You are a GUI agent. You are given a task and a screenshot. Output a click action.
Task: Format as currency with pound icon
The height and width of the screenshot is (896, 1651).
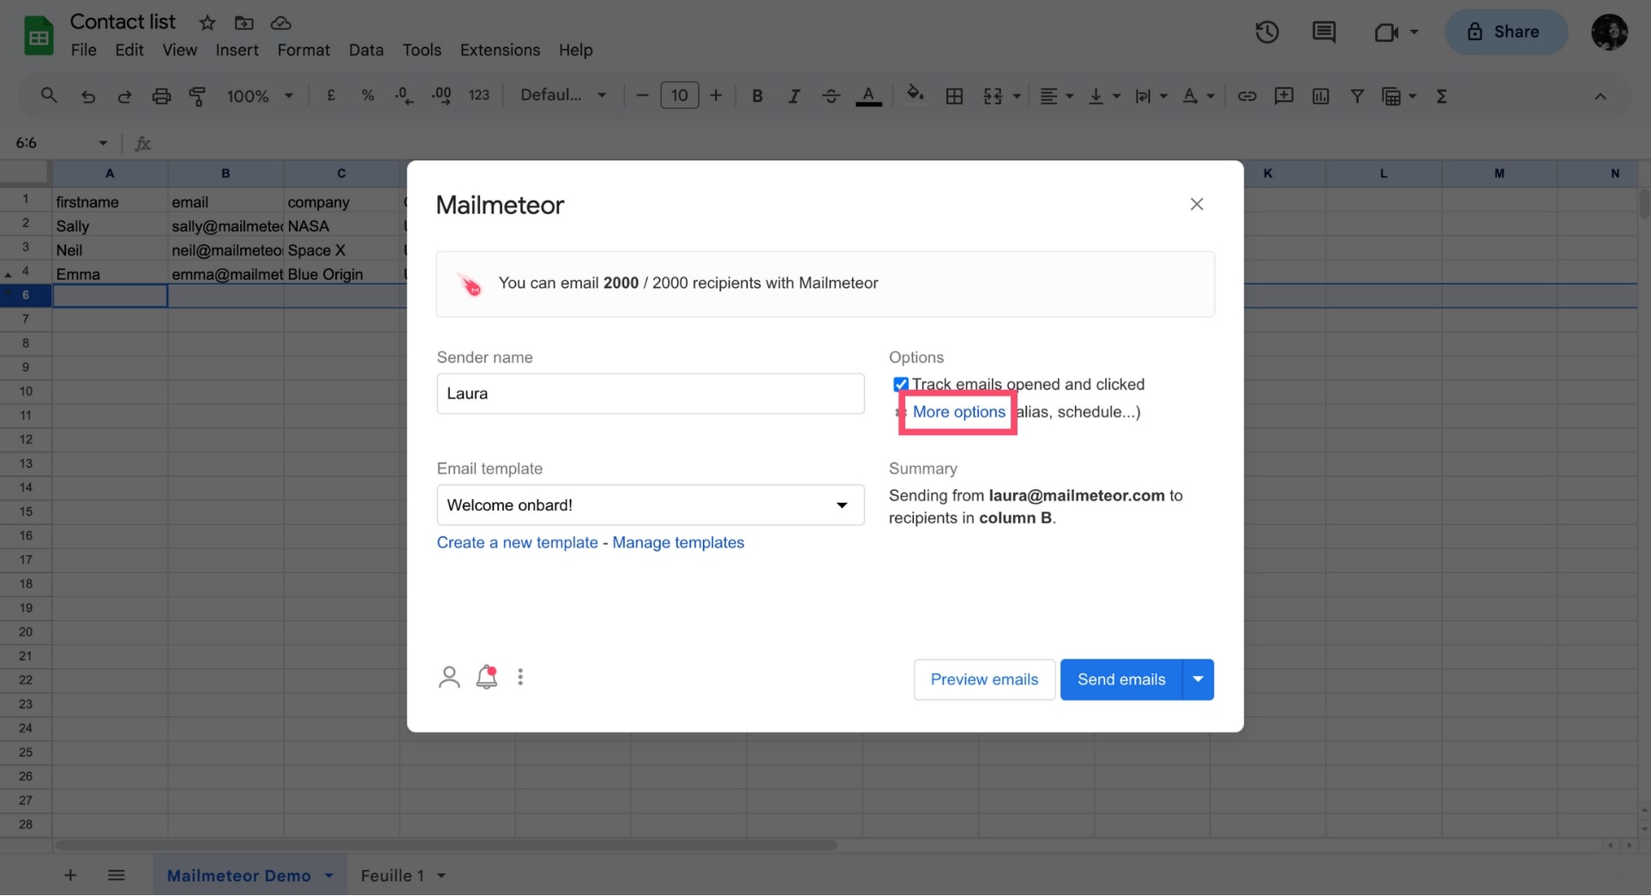pyautogui.click(x=331, y=96)
